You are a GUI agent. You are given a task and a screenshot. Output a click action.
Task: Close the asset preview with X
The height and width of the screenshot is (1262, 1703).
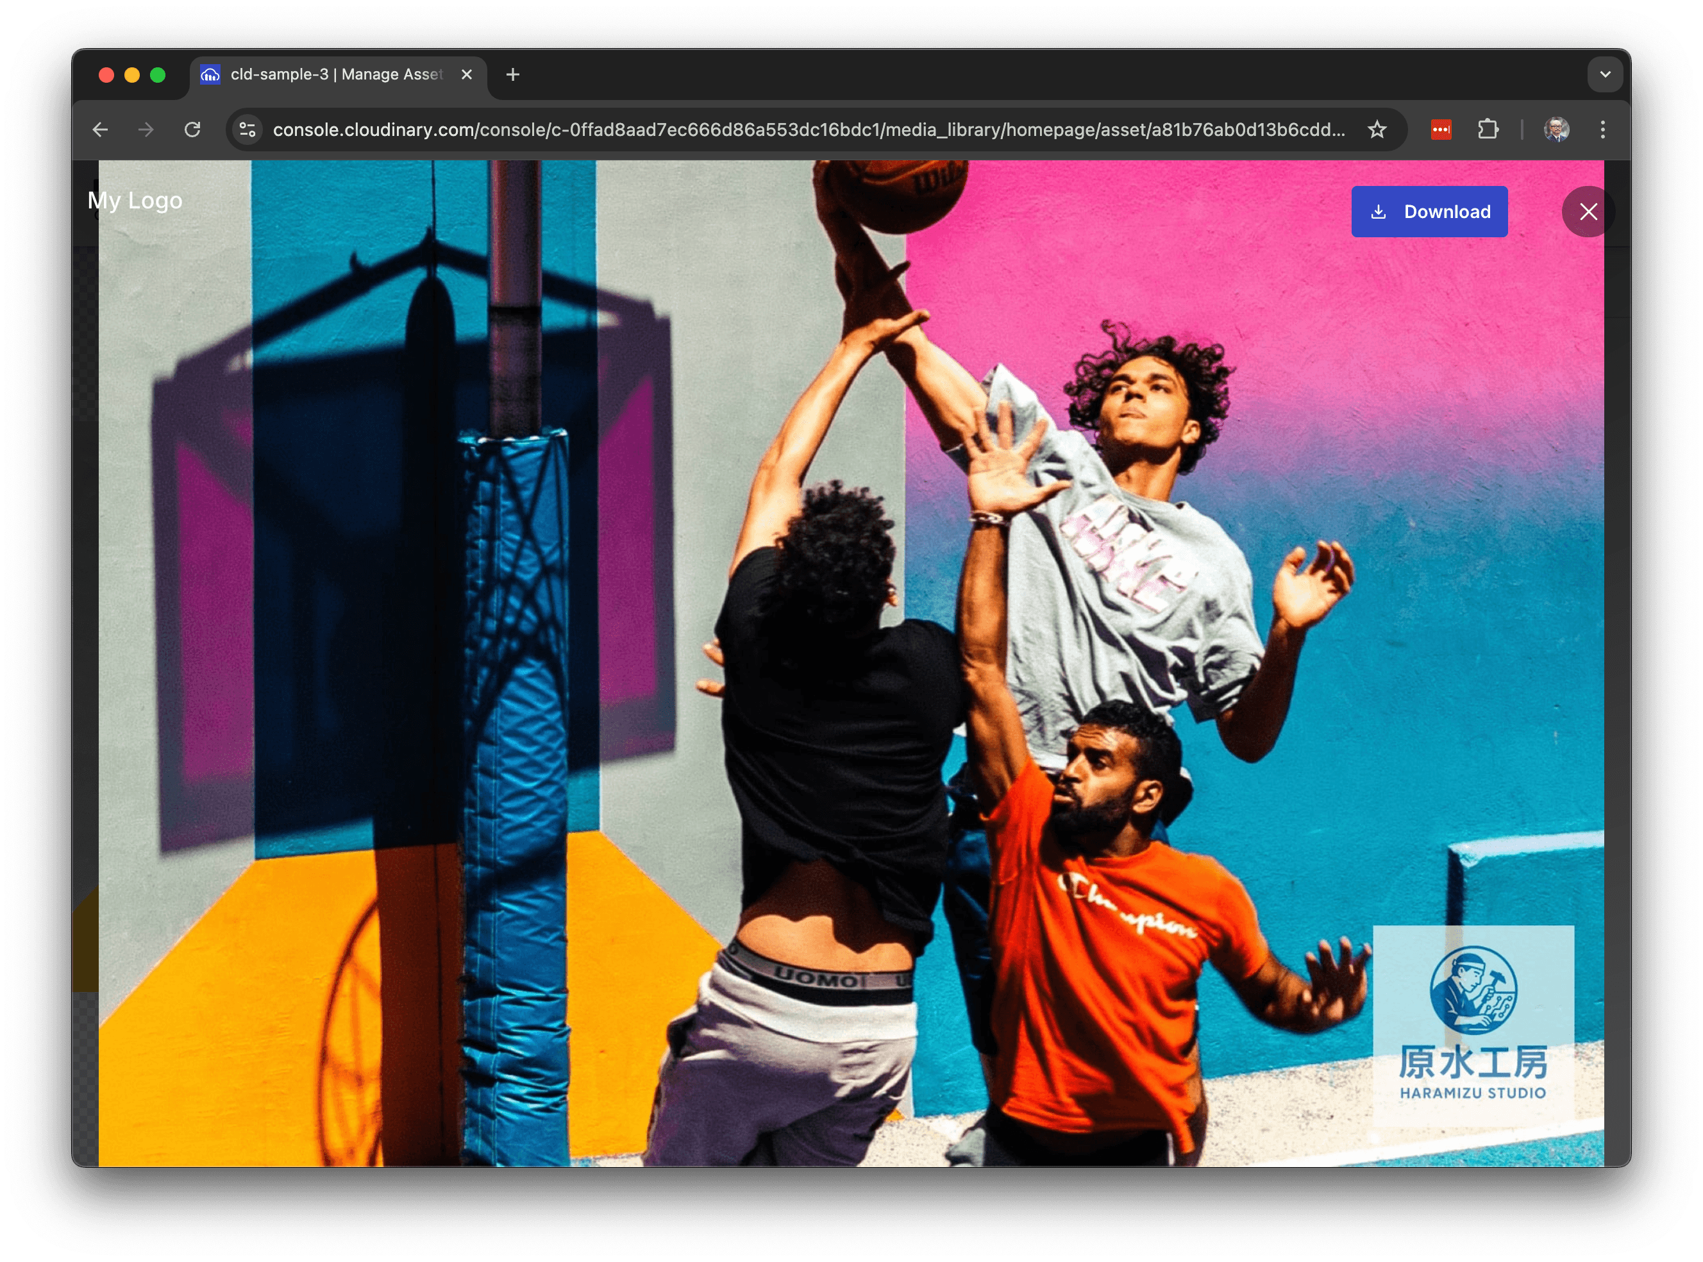(1588, 212)
